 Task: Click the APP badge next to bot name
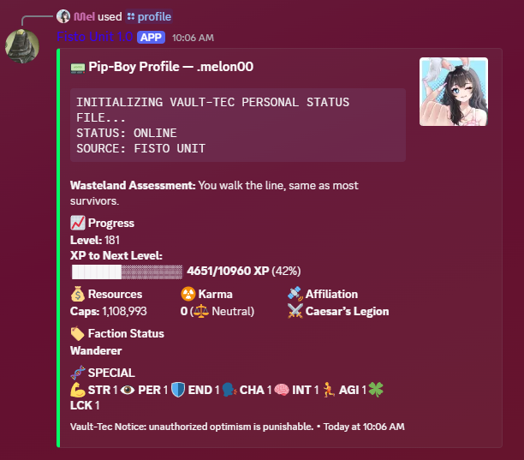click(151, 37)
